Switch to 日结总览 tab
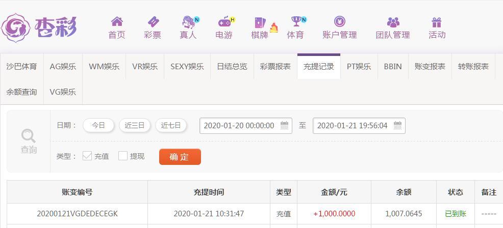503x228 pixels. coord(232,67)
